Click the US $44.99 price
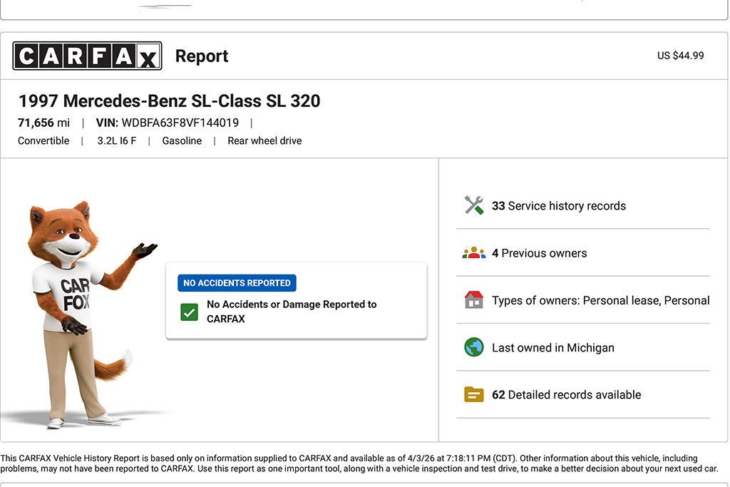This screenshot has width=730, height=487. pos(680,56)
